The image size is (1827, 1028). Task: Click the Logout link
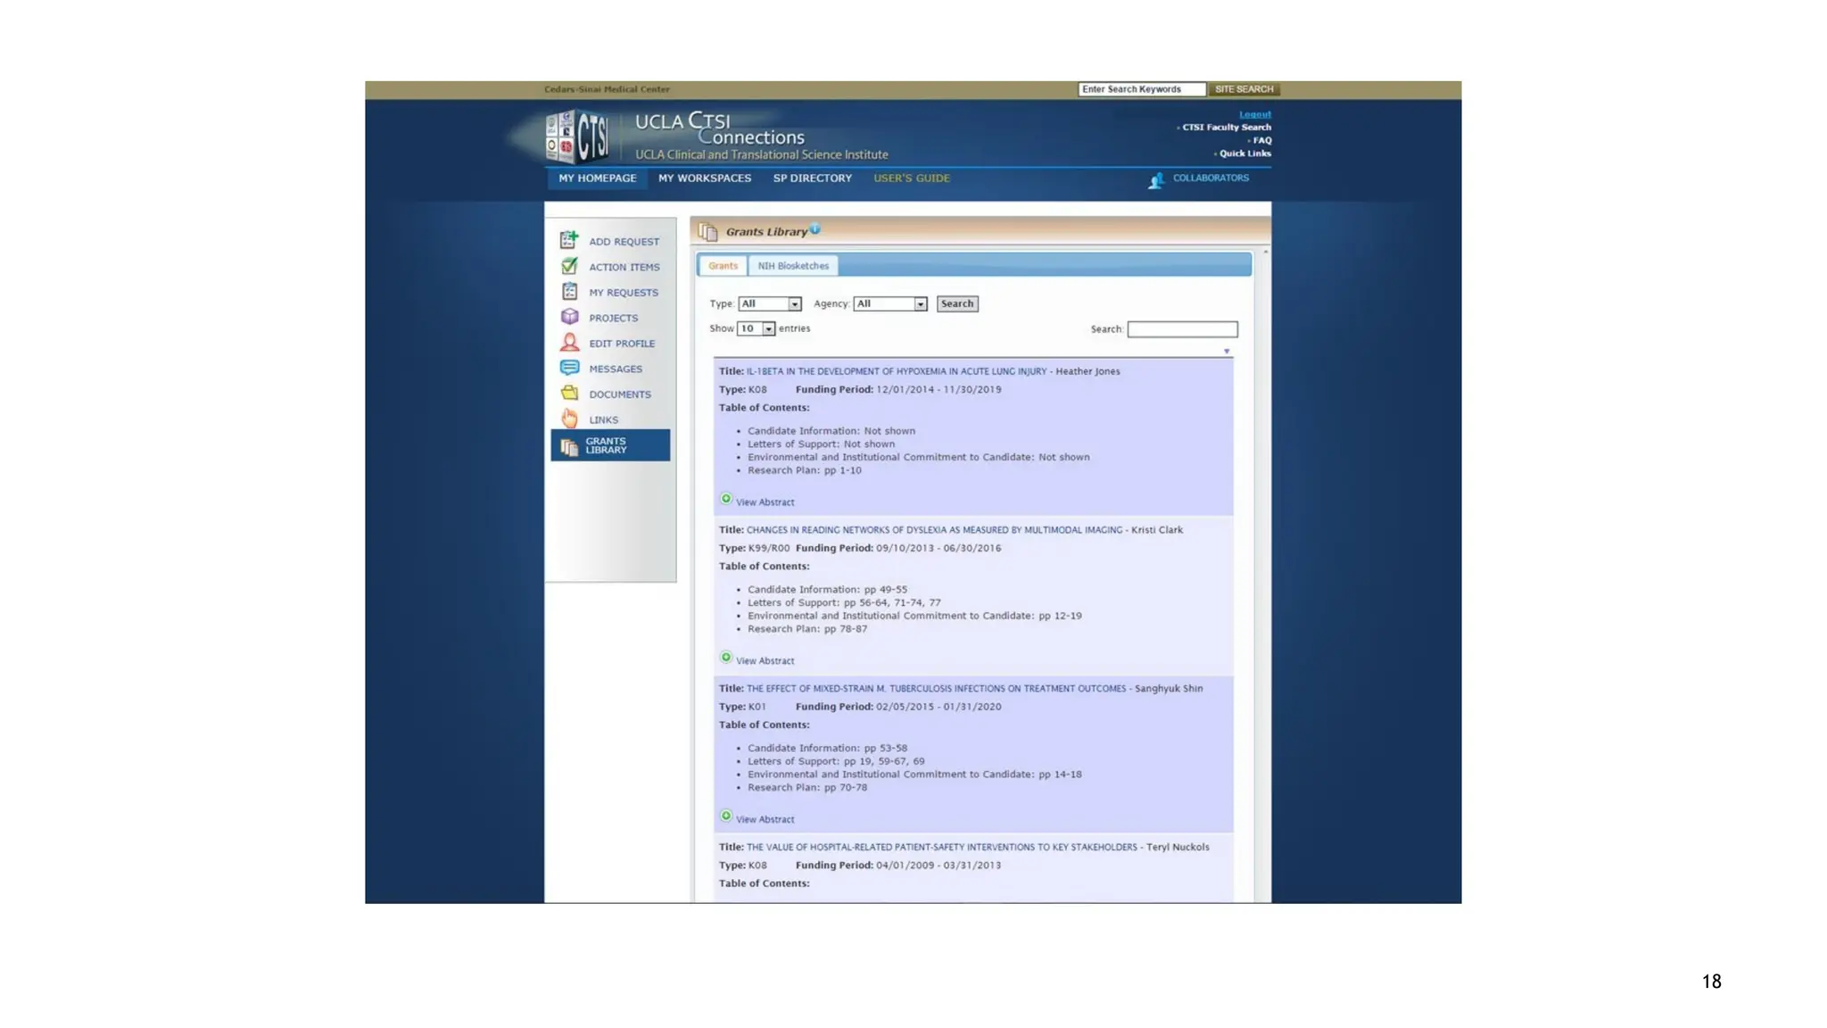pyautogui.click(x=1254, y=114)
